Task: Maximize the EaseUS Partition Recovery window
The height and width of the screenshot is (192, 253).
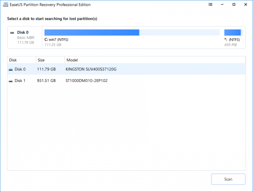Action: coord(234,5)
